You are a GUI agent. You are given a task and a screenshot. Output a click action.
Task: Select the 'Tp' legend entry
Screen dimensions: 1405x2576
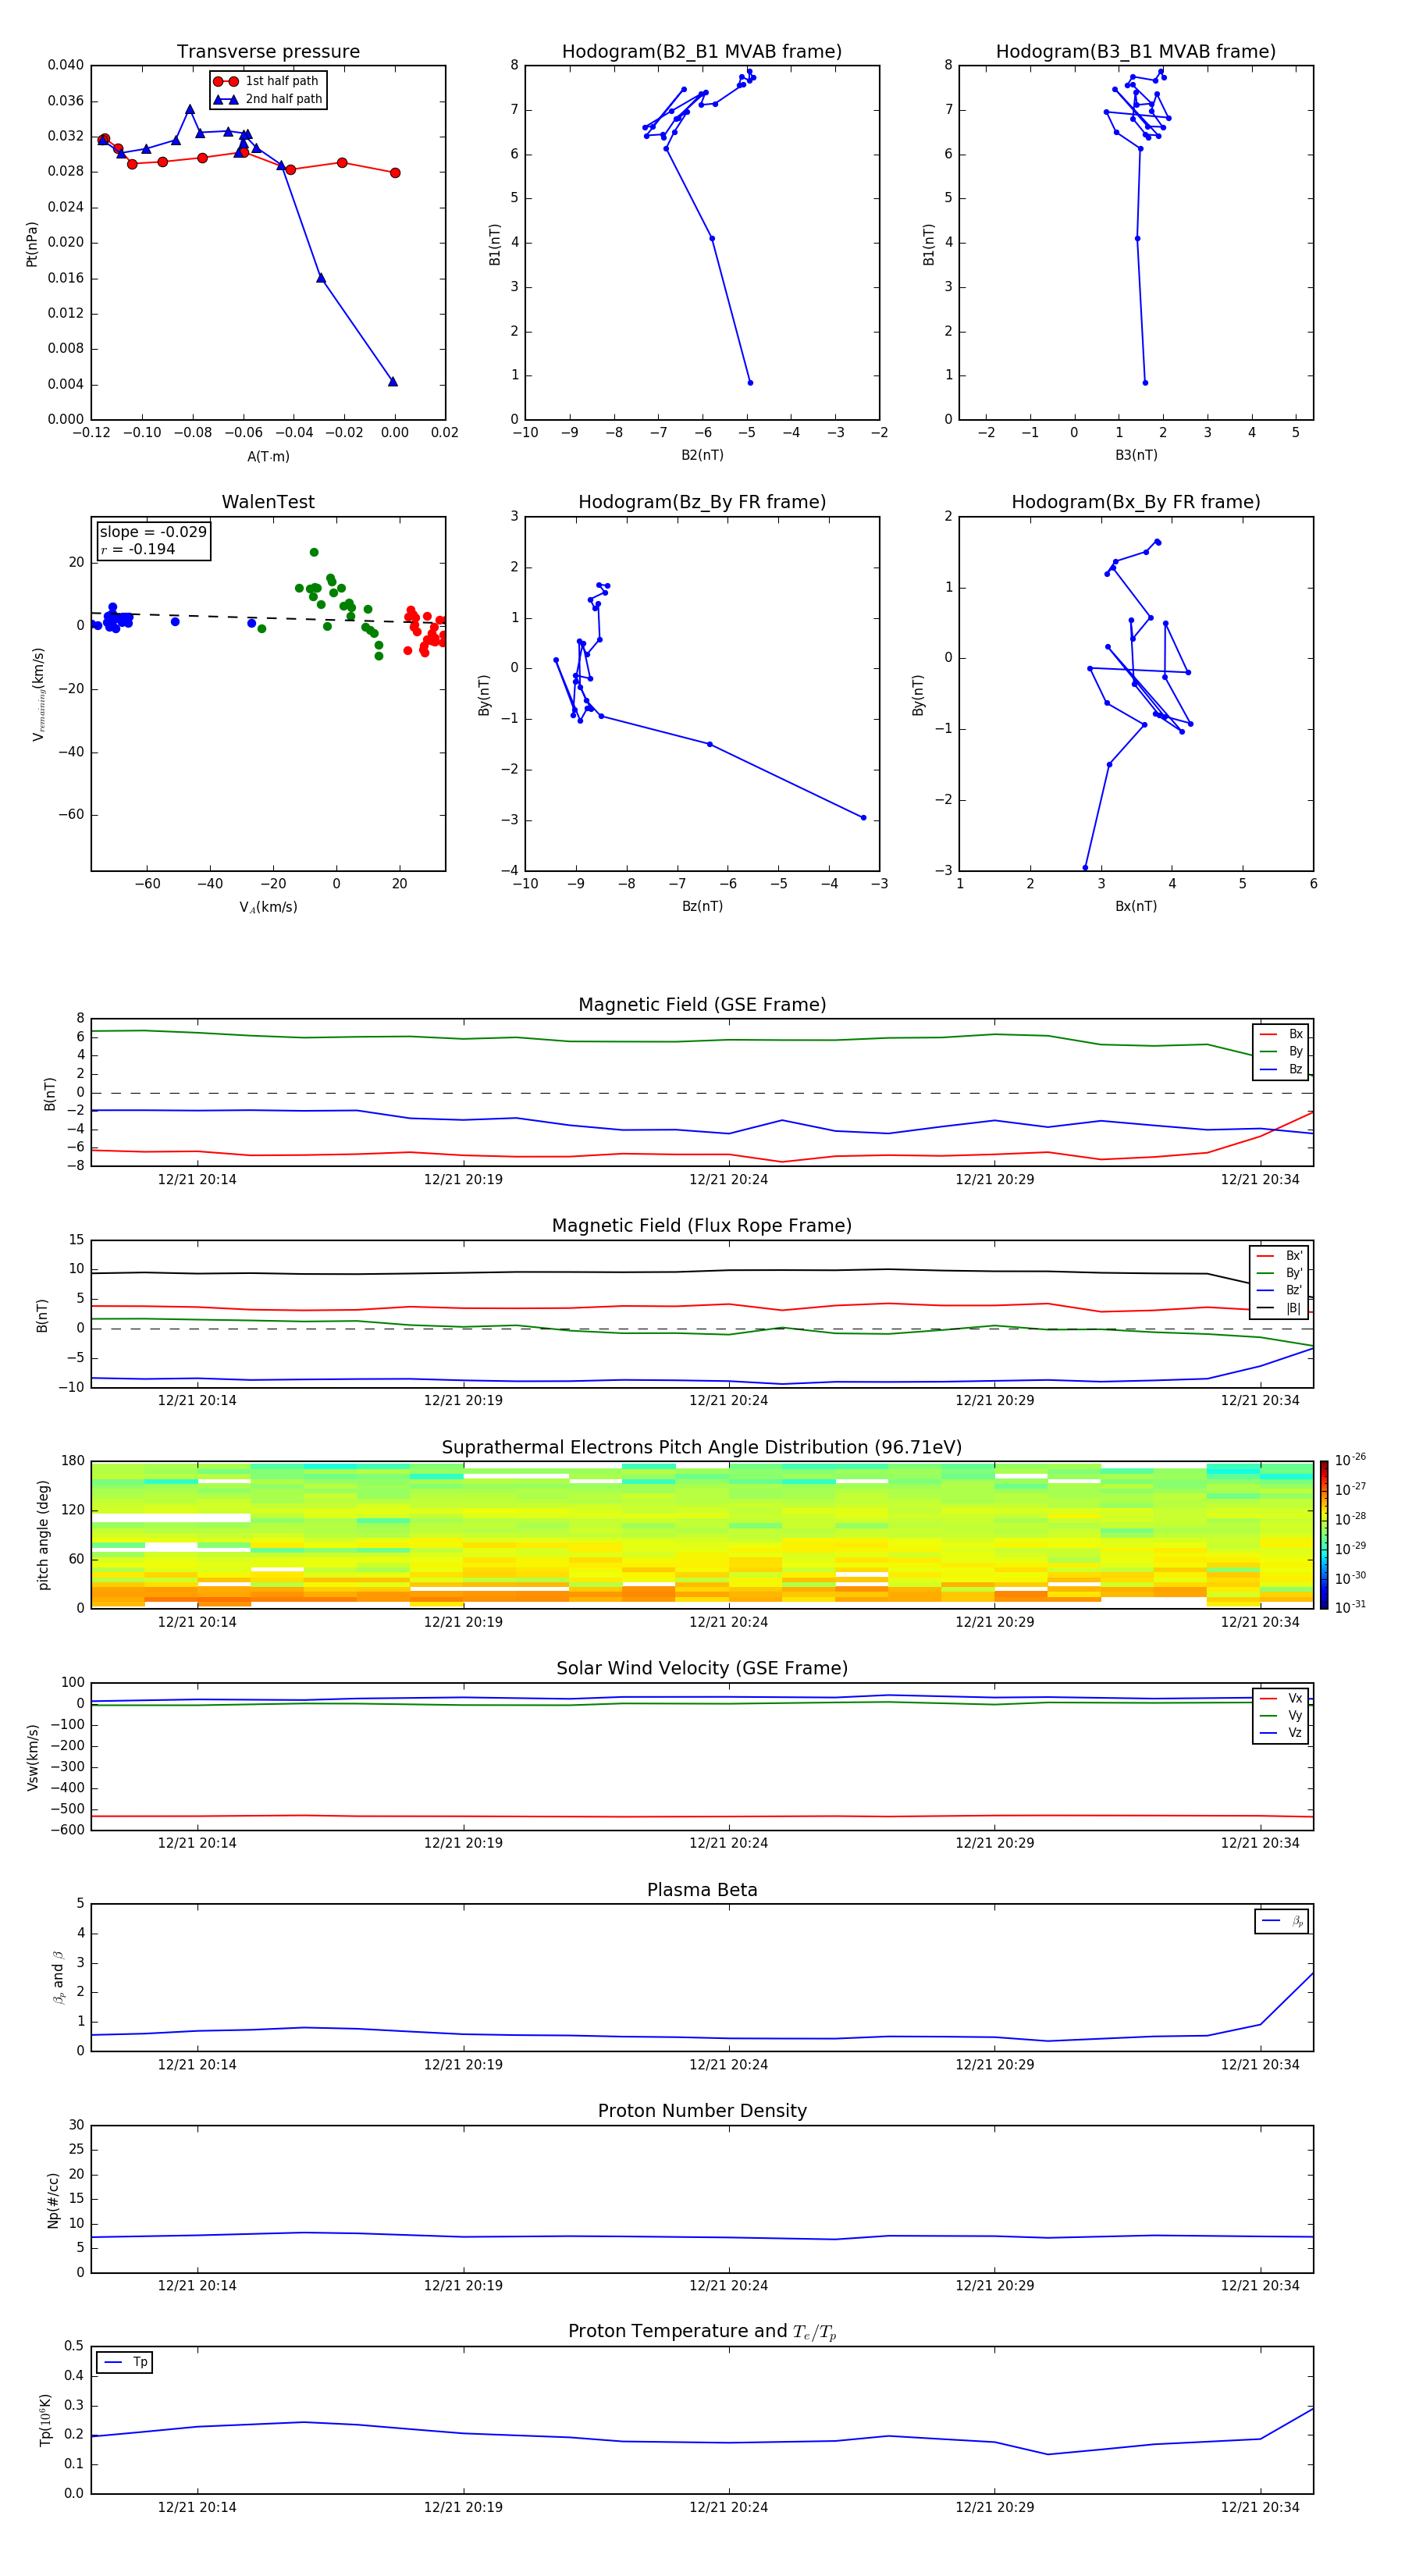point(125,2362)
